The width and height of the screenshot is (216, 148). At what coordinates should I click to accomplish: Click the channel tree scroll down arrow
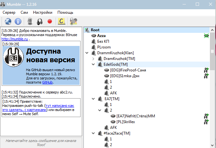pos(212,145)
